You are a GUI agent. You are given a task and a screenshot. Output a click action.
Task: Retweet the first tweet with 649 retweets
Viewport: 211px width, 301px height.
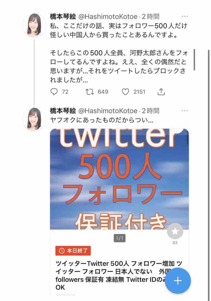click(90, 92)
